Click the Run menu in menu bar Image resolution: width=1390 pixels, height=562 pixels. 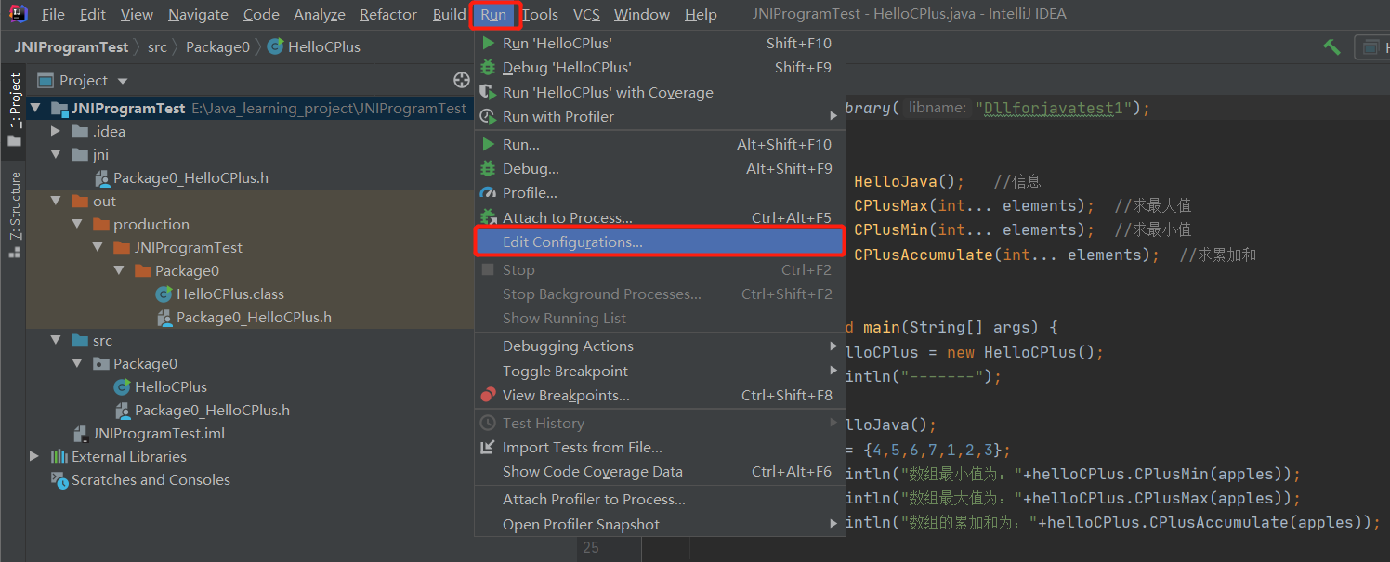click(x=493, y=14)
